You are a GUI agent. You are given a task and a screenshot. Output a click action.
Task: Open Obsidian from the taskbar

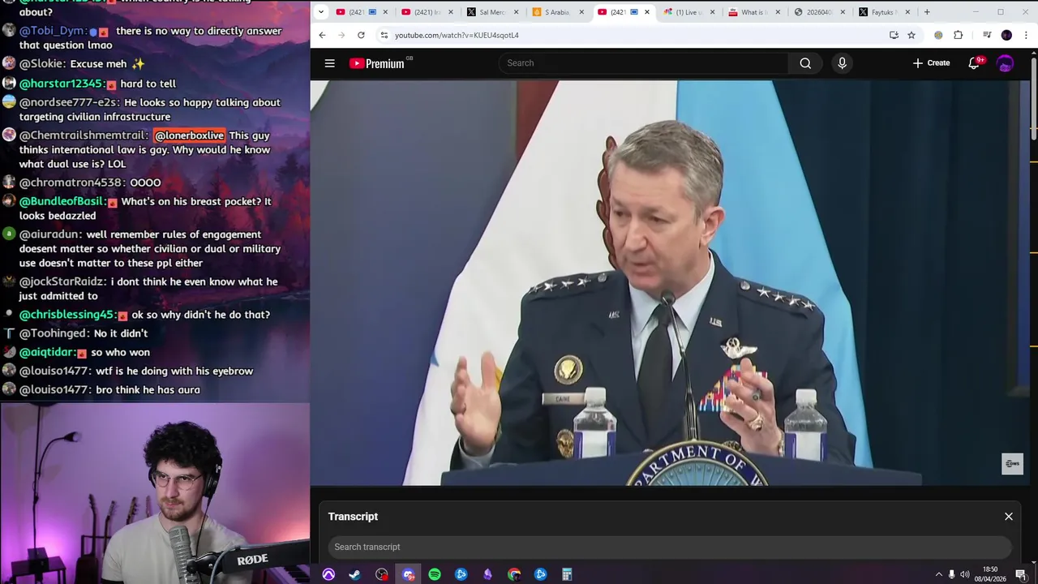pos(487,575)
